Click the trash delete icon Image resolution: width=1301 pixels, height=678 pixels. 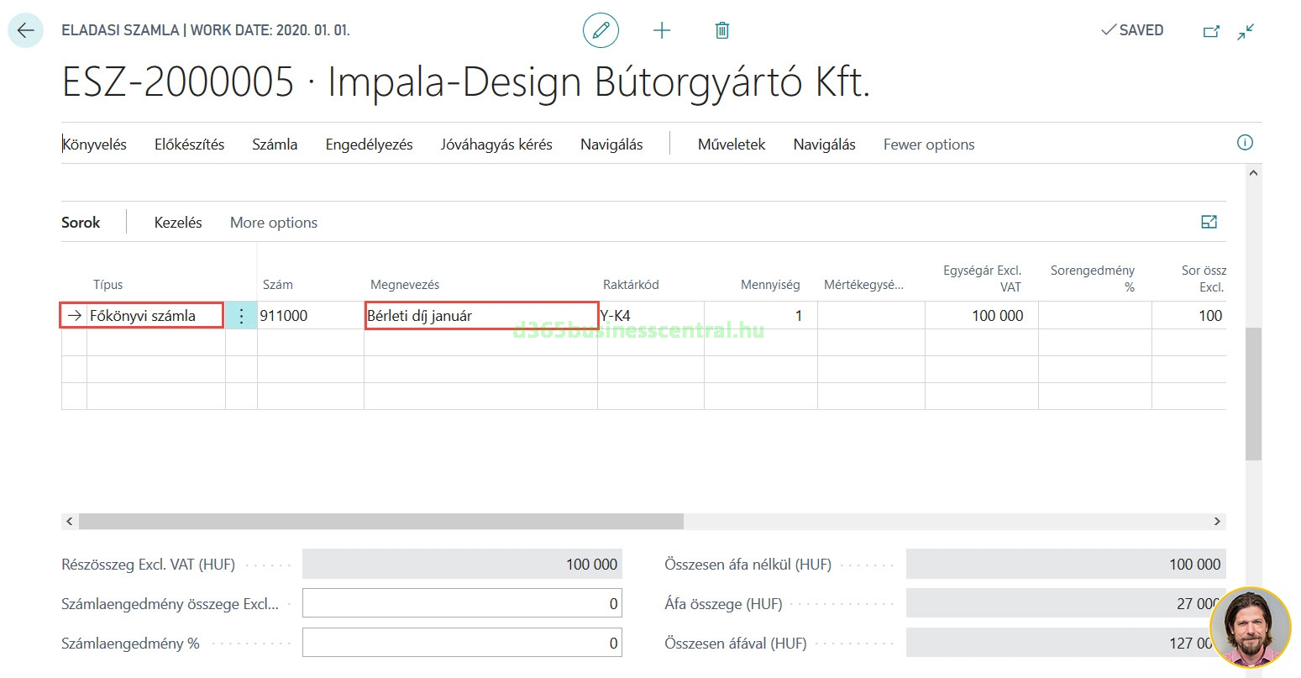721,30
